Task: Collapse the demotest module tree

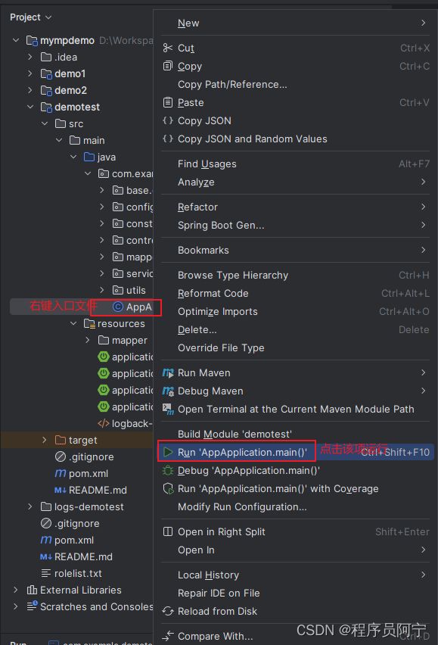Action: (x=30, y=107)
